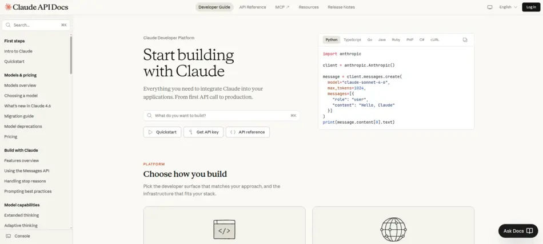Click the Log in button
The width and height of the screenshot is (543, 244).
(531, 7)
